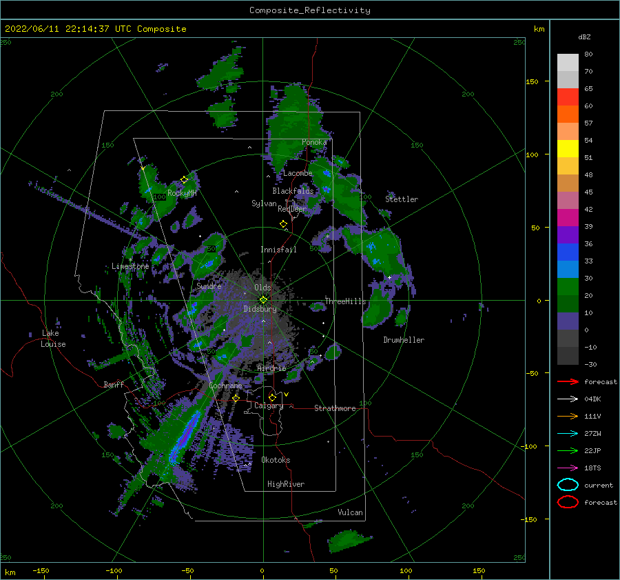620x580 pixels.
Task: Click the white 04DK arrow in legend
Action: click(x=568, y=399)
